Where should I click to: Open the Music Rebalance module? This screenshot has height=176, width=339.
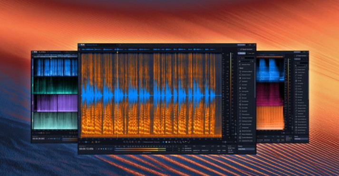[246, 134]
